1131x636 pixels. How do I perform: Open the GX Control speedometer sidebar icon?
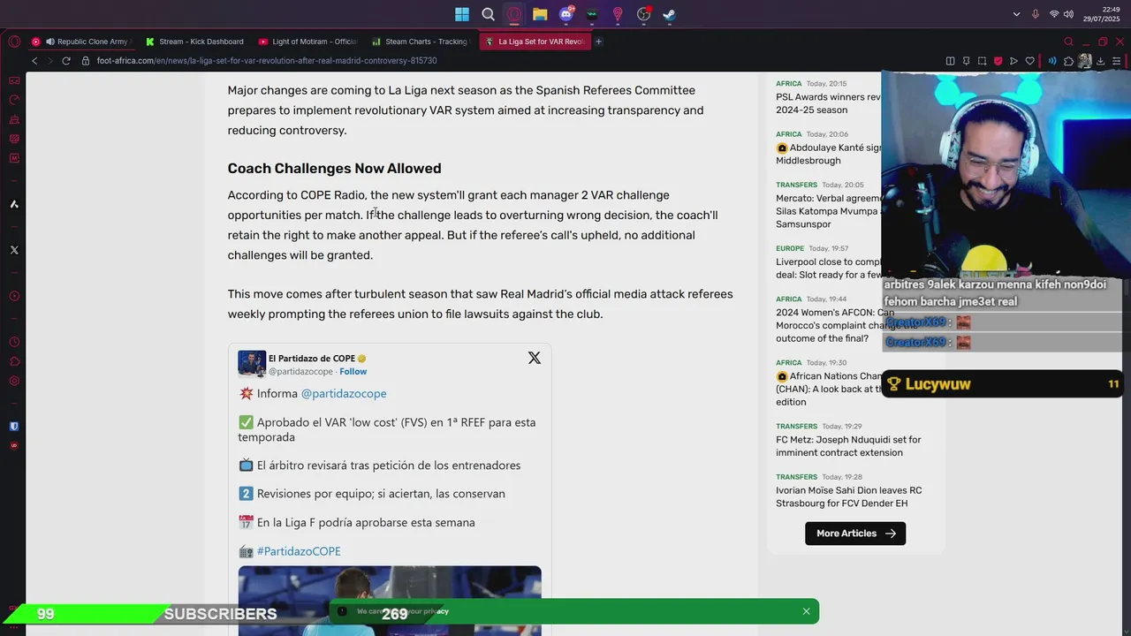click(14, 100)
